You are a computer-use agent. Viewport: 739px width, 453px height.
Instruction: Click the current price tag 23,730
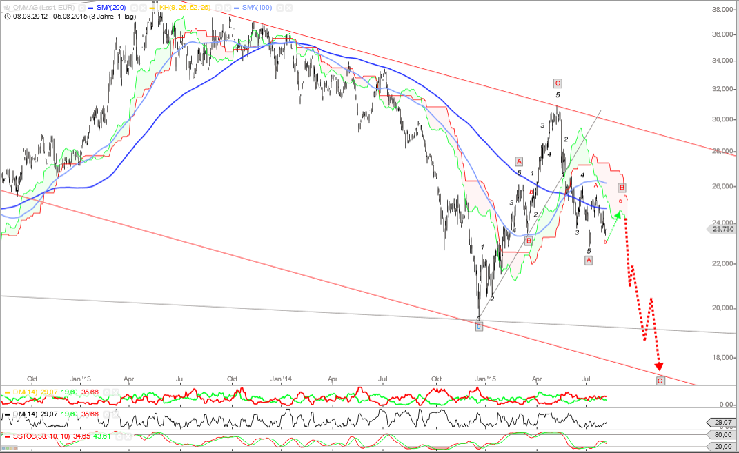pyautogui.click(x=722, y=230)
